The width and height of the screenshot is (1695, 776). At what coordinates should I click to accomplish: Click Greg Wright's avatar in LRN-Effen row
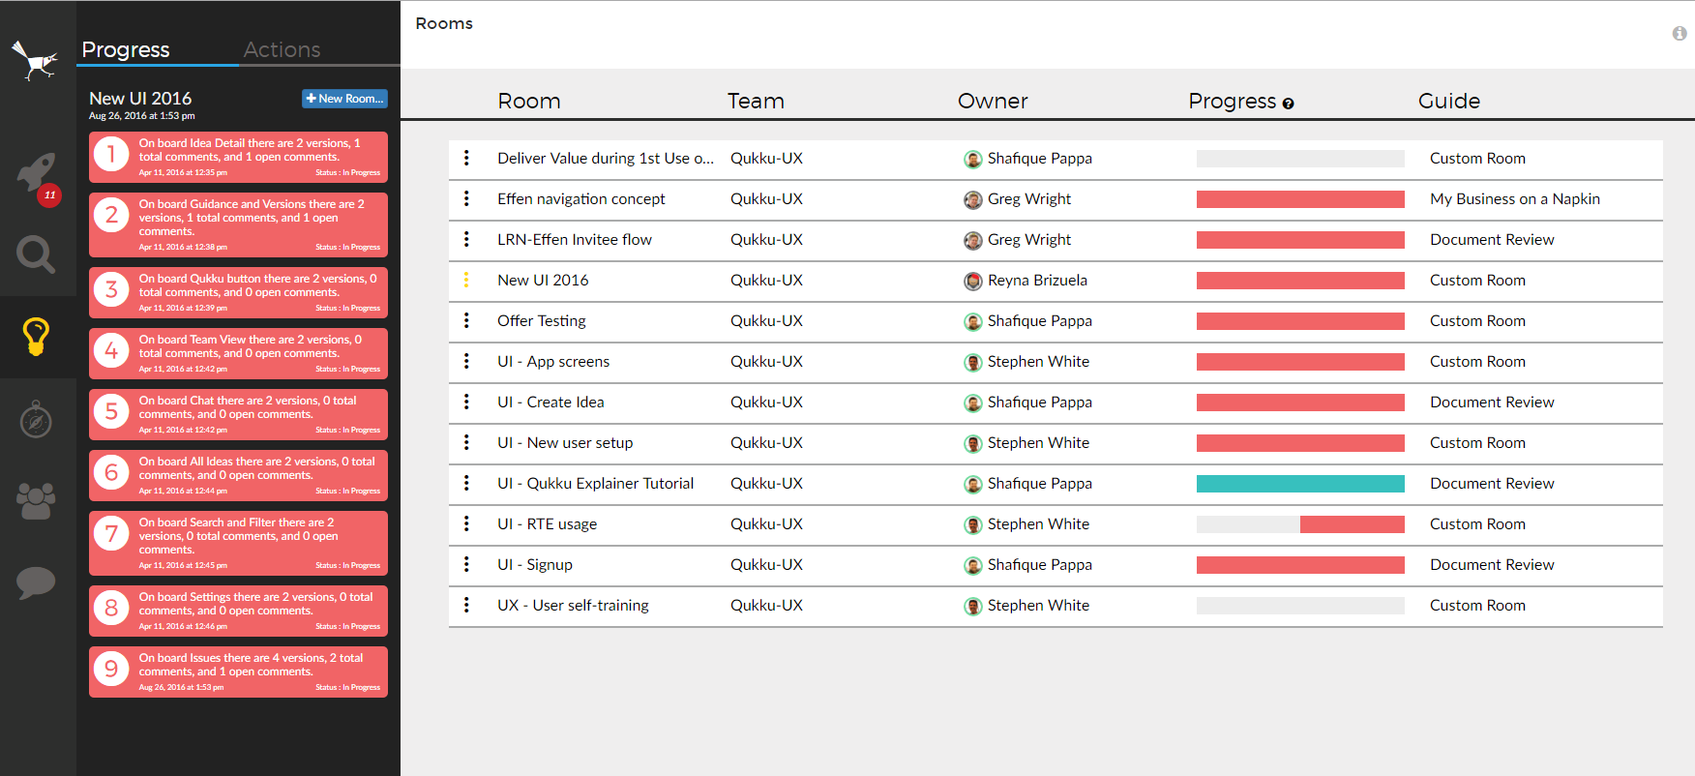coord(972,240)
